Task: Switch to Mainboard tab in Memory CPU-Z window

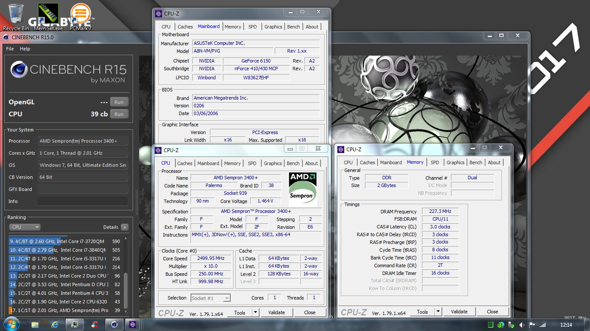Action: (391, 162)
